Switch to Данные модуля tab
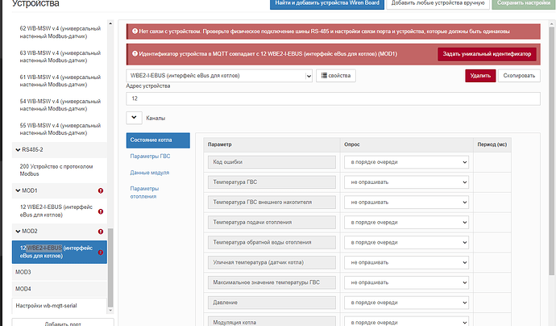This screenshot has height=326, width=556. 150,173
